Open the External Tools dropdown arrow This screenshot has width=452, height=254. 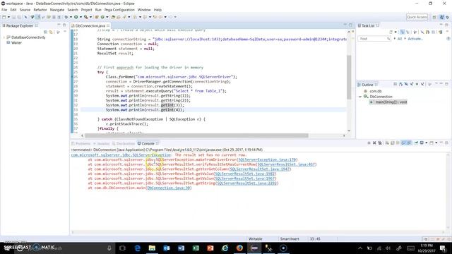coord(90,17)
